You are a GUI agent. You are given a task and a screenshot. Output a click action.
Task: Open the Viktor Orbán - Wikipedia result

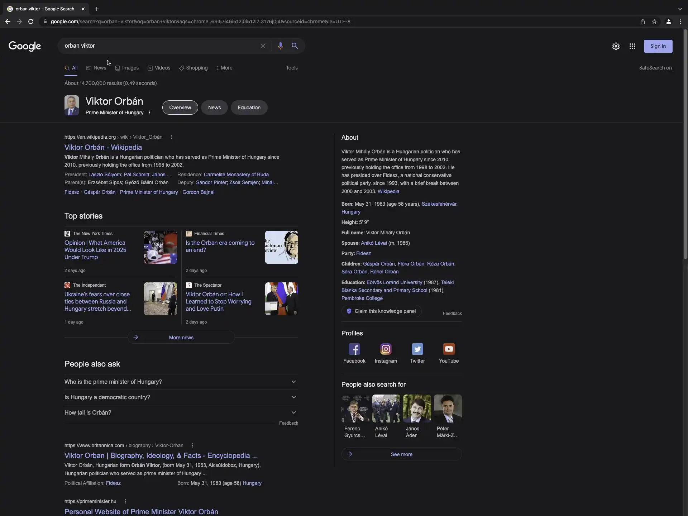tap(103, 147)
